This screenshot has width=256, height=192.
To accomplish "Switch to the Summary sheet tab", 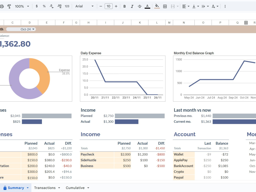I will [x=16, y=188].
